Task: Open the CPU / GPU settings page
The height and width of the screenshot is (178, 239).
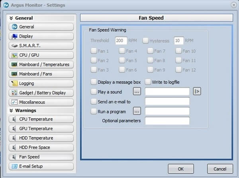Action: pyautogui.click(x=41, y=55)
